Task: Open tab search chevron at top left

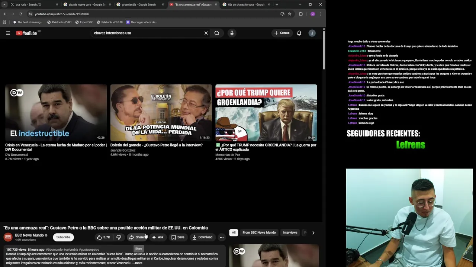Action: point(4,4)
